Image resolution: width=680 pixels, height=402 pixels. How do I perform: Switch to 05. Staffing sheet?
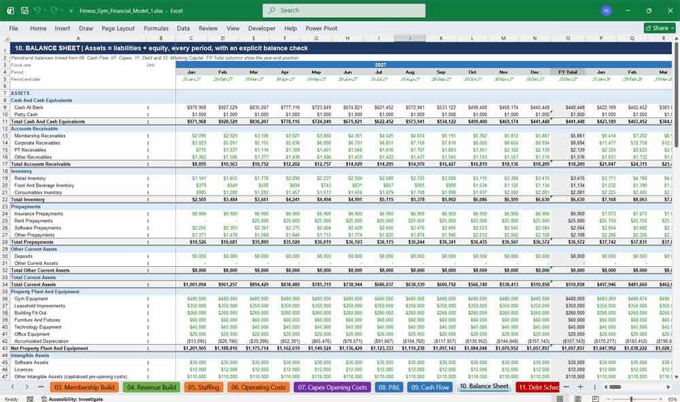coord(203,387)
